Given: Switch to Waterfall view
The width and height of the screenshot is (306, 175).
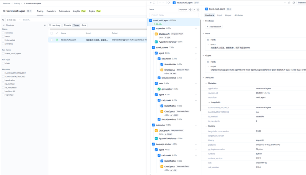Looking at the screenshot, I should 183,10.
